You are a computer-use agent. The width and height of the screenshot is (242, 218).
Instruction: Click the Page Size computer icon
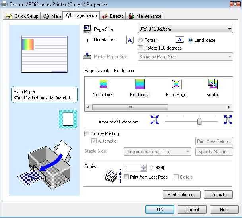(87, 29)
